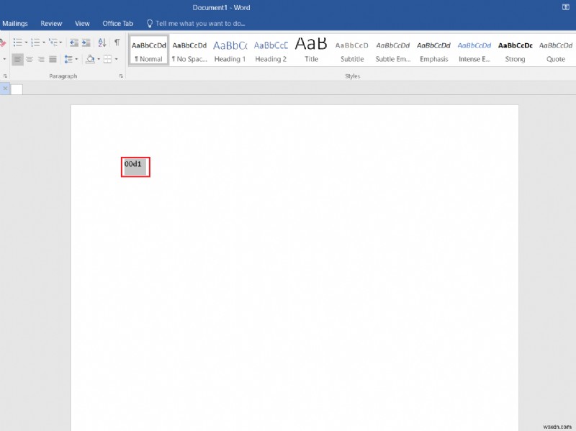Apply the Heading 2 style
Image resolution: width=576 pixels, height=431 pixels.
click(x=271, y=50)
